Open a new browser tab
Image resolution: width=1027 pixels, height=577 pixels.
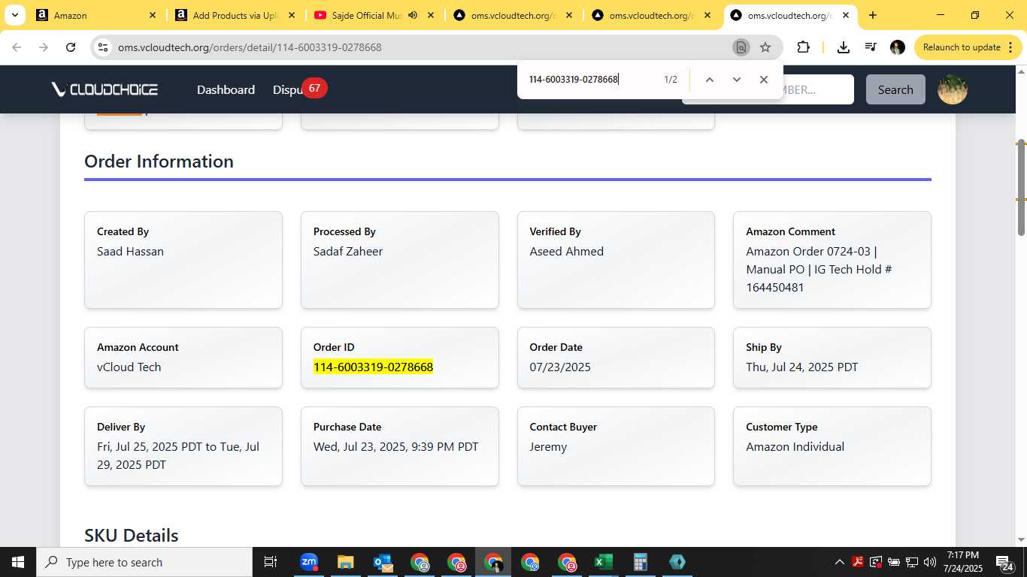point(872,15)
